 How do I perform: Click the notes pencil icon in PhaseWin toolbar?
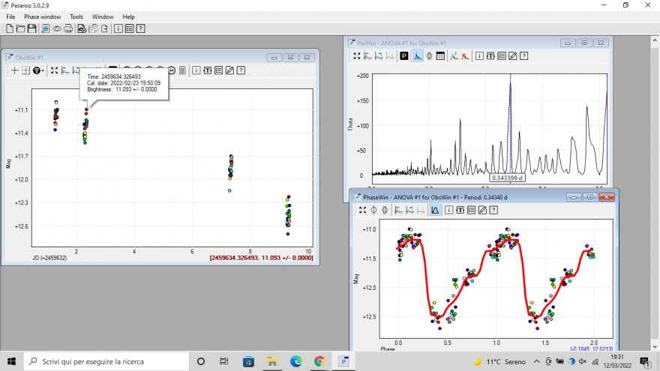482,210
